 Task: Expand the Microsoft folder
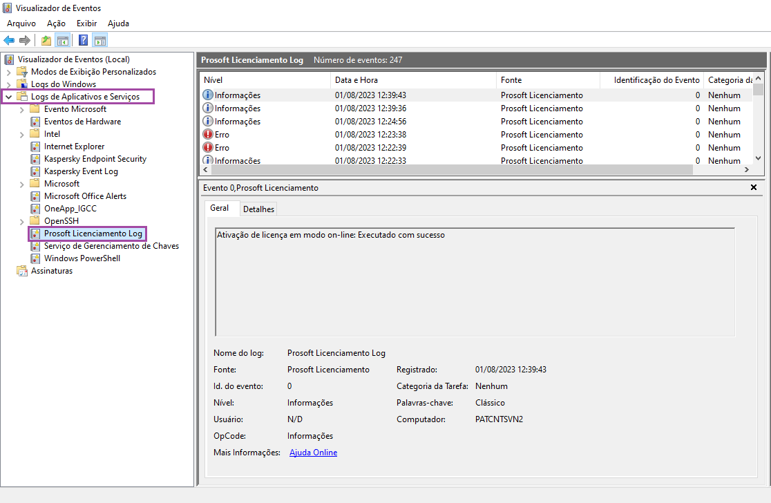21,184
